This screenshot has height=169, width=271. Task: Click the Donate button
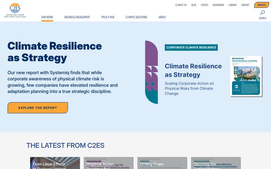(x=262, y=5)
